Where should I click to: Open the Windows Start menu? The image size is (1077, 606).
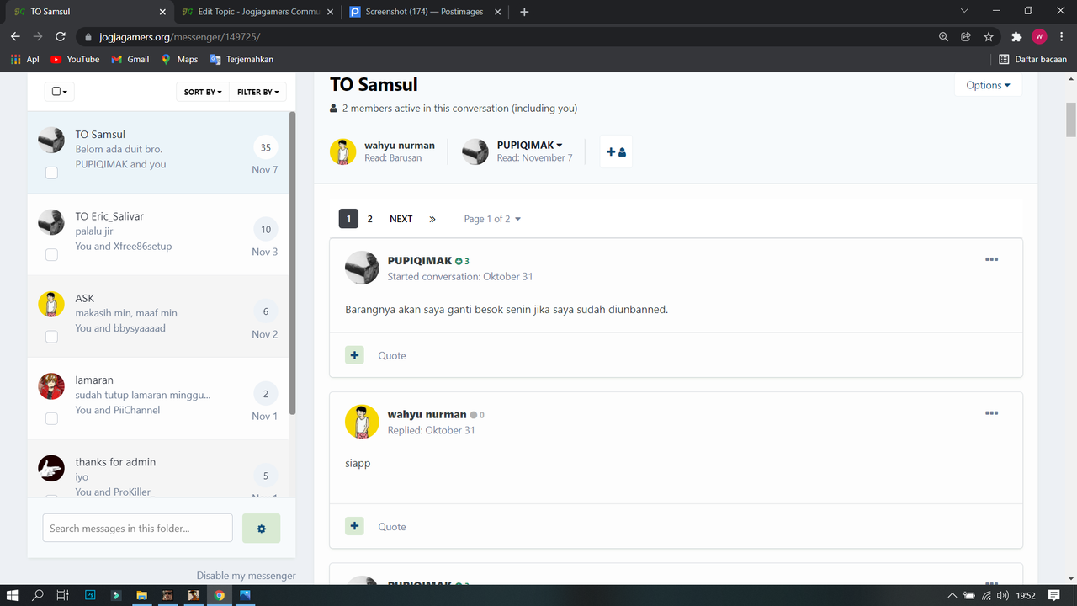13,595
